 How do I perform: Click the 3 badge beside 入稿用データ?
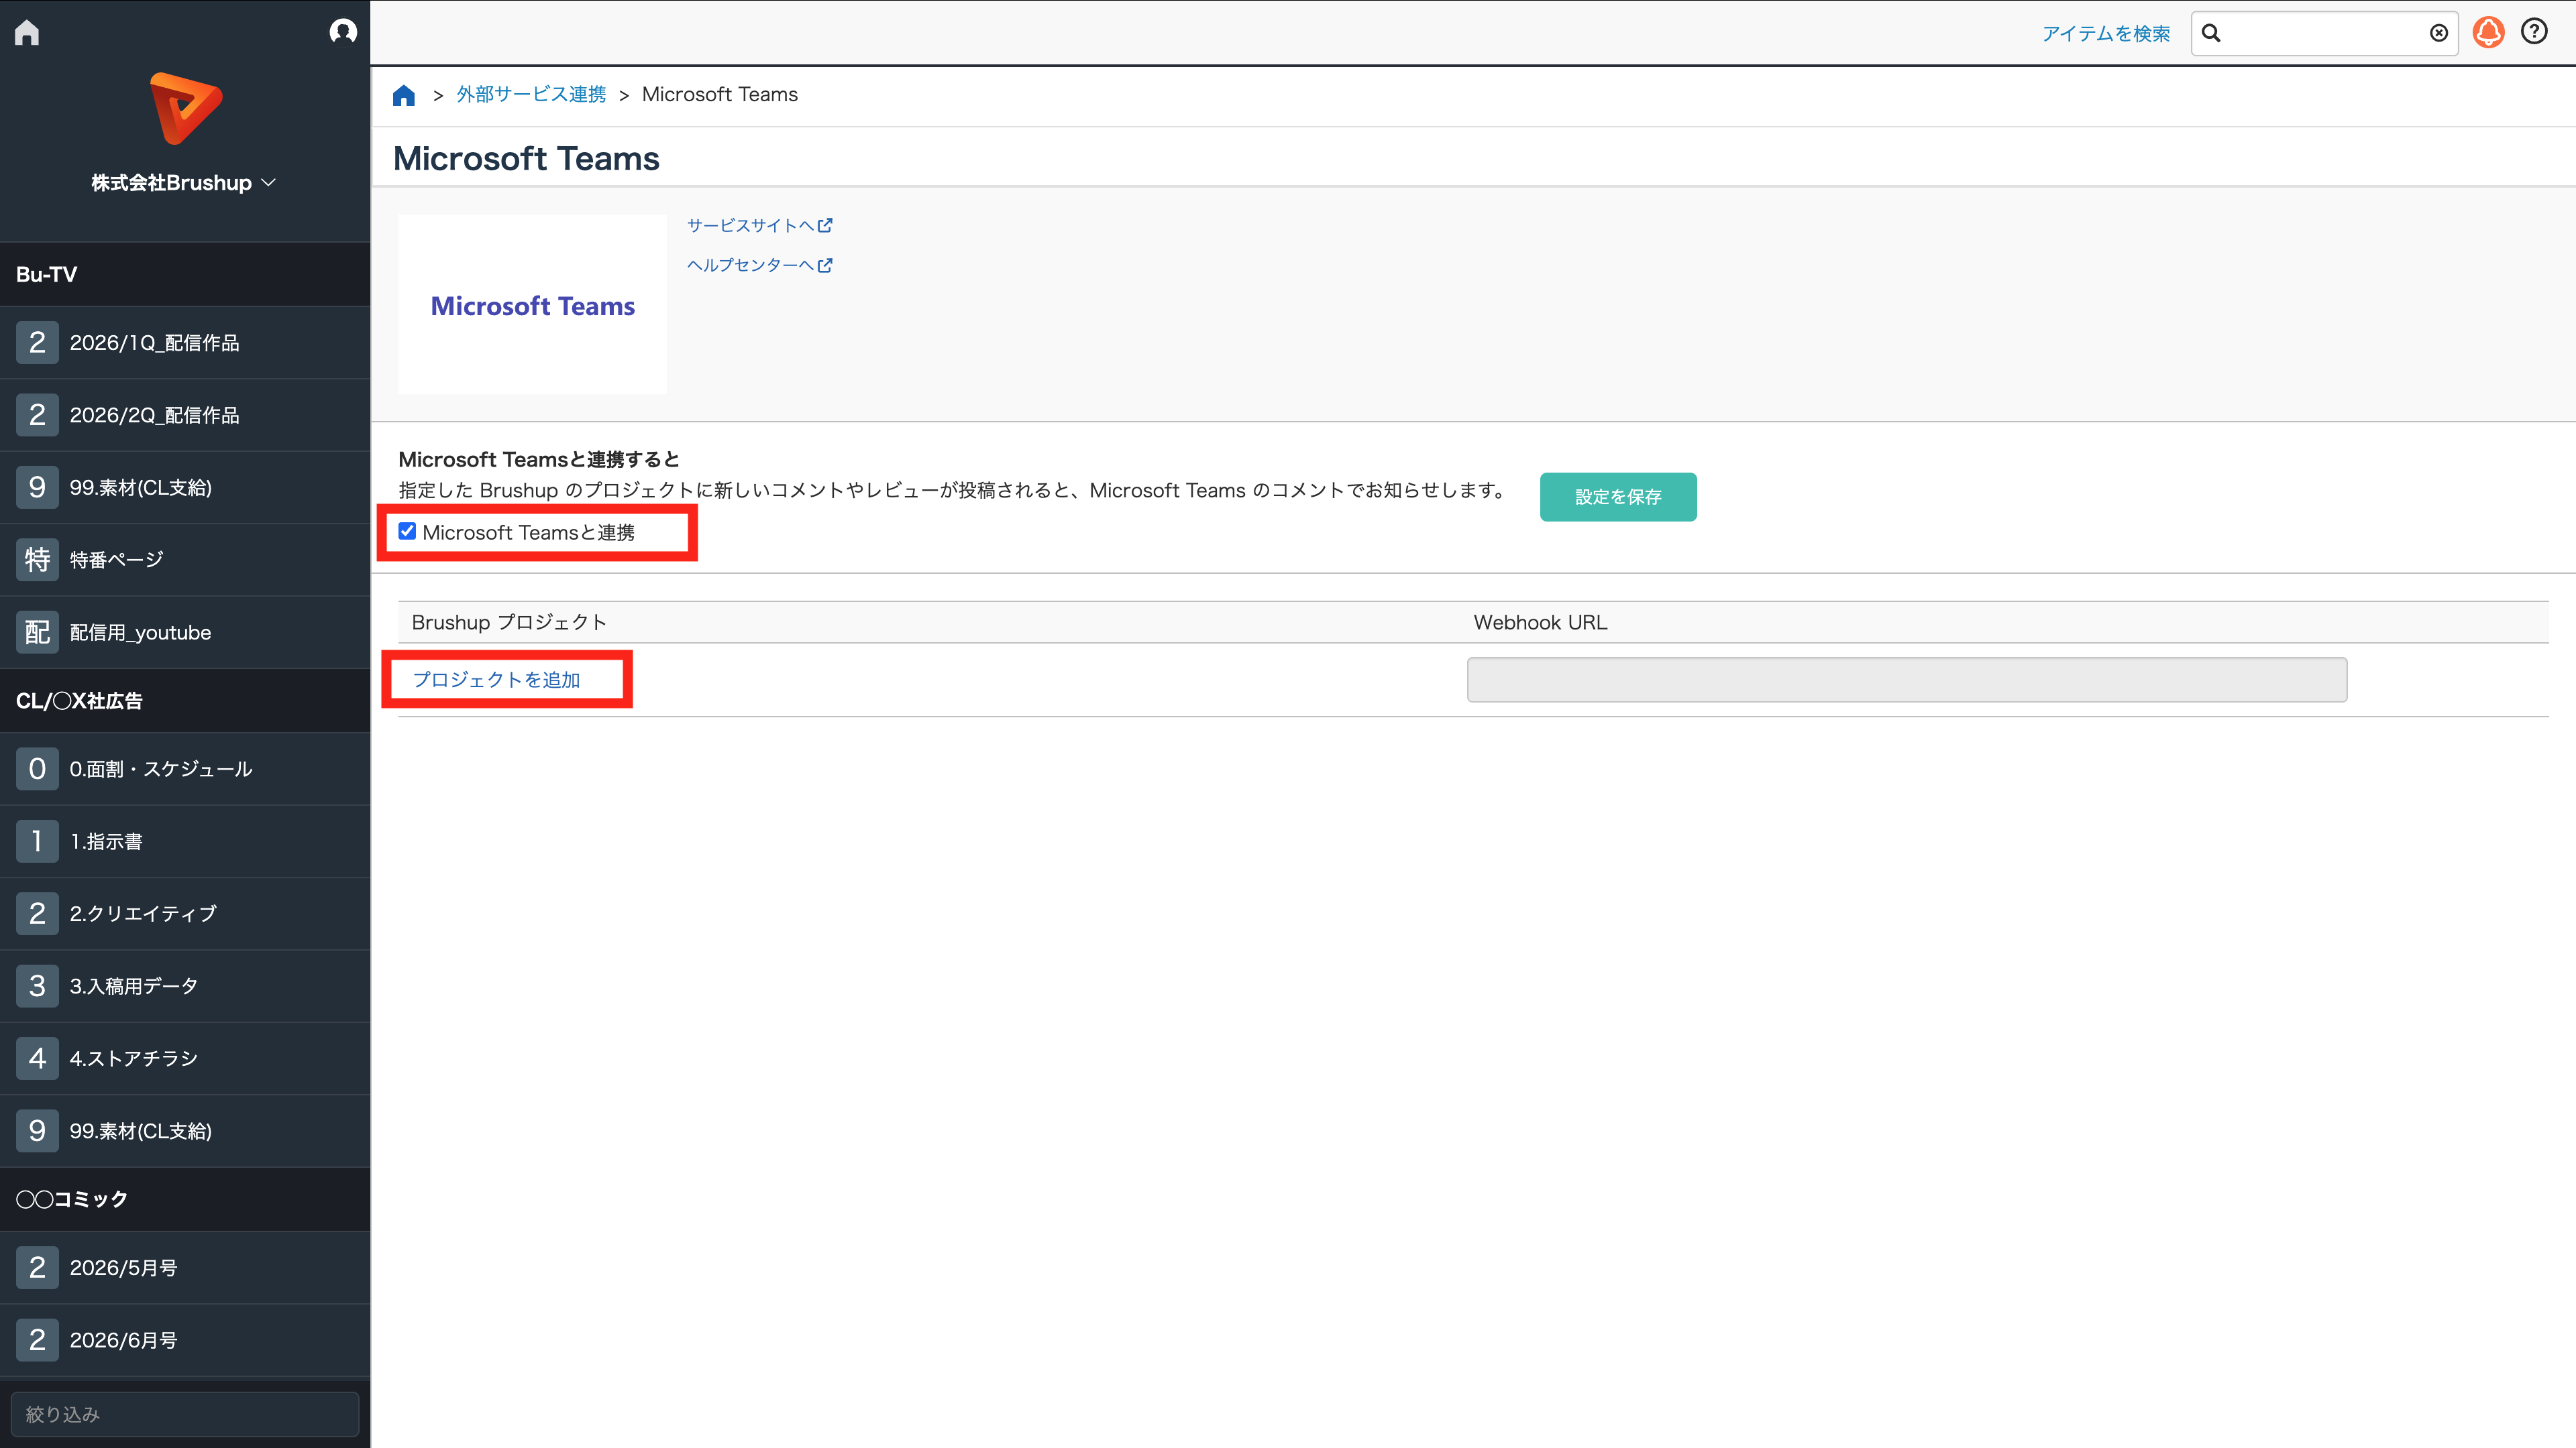[37, 986]
